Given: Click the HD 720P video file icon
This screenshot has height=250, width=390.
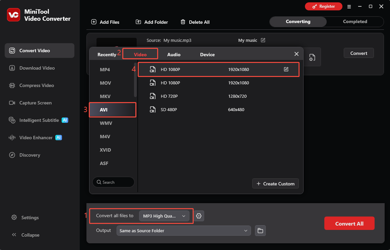Looking at the screenshot, I should (x=152, y=96).
